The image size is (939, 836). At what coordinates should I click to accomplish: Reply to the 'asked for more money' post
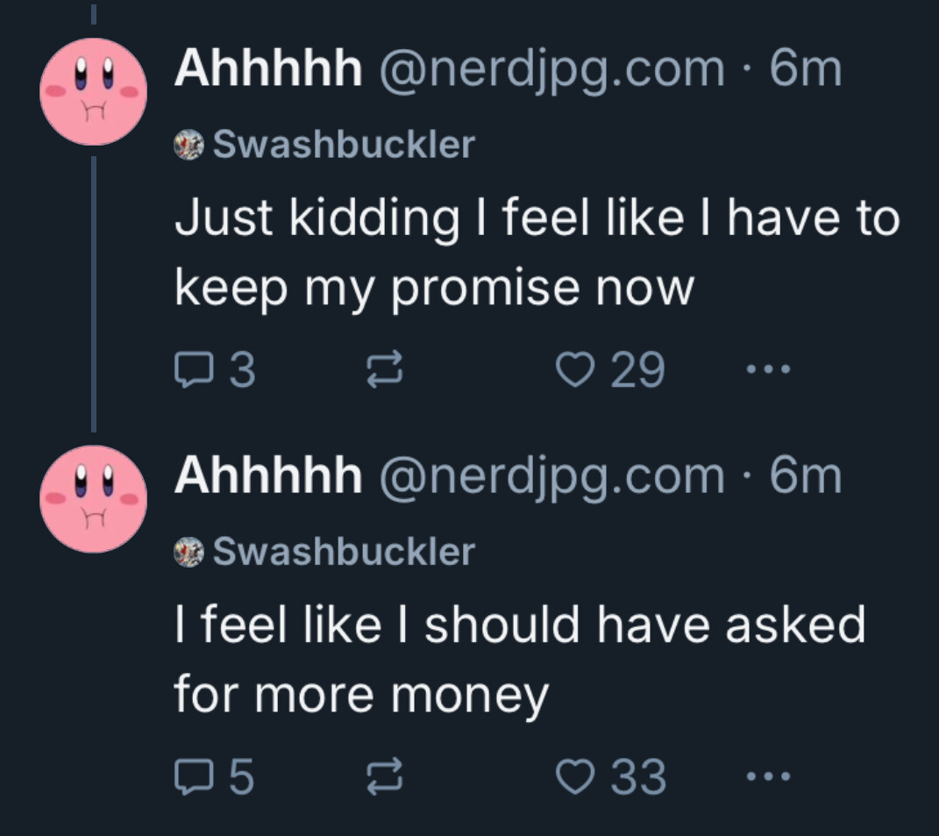coord(194,776)
